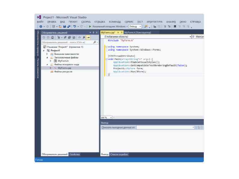Open the ФАЙЛ menu
Image resolution: width=239 pixels, height=179 pixels.
tap(40, 22)
